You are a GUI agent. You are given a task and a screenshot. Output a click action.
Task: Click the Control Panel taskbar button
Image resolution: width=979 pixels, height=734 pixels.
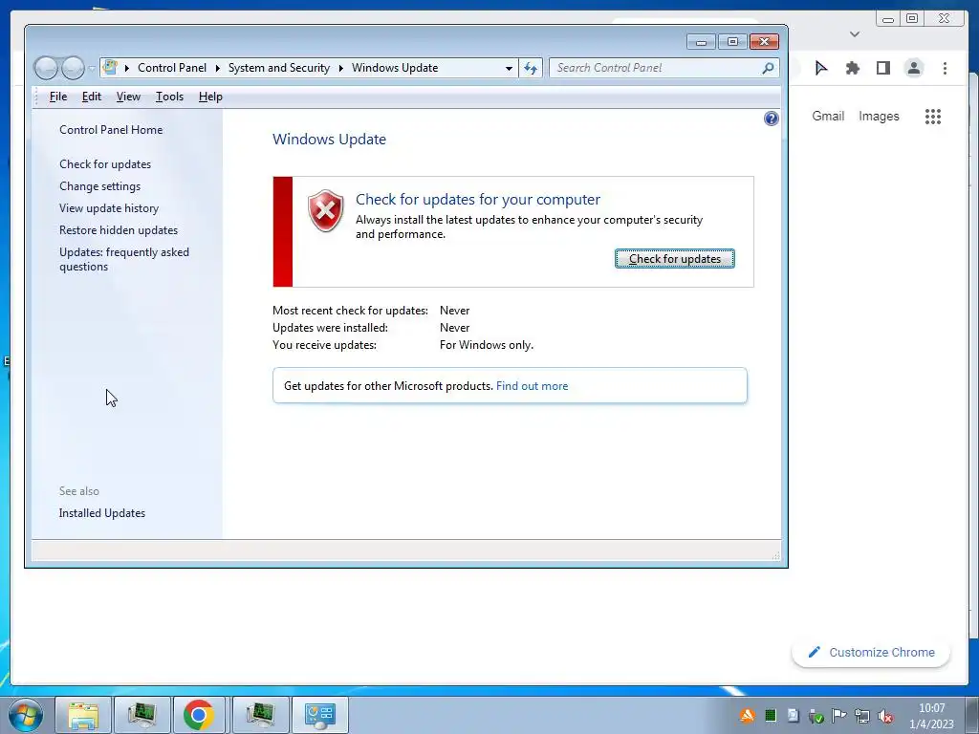[x=320, y=715]
